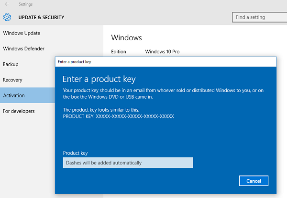Click the Update & Security gear icon
Image resolution: width=287 pixels, height=198 pixels.
tap(7, 17)
